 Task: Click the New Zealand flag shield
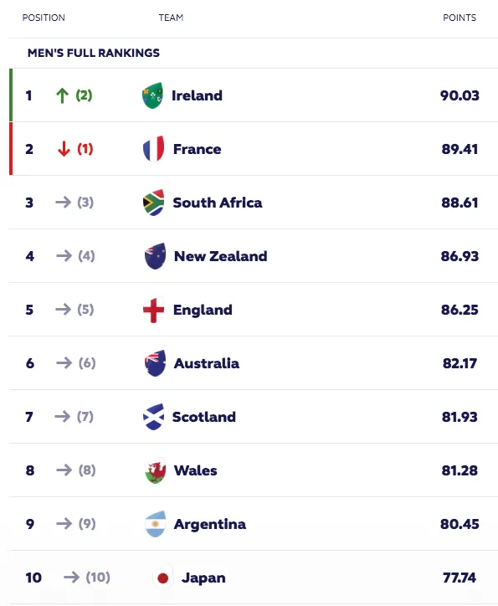155,256
